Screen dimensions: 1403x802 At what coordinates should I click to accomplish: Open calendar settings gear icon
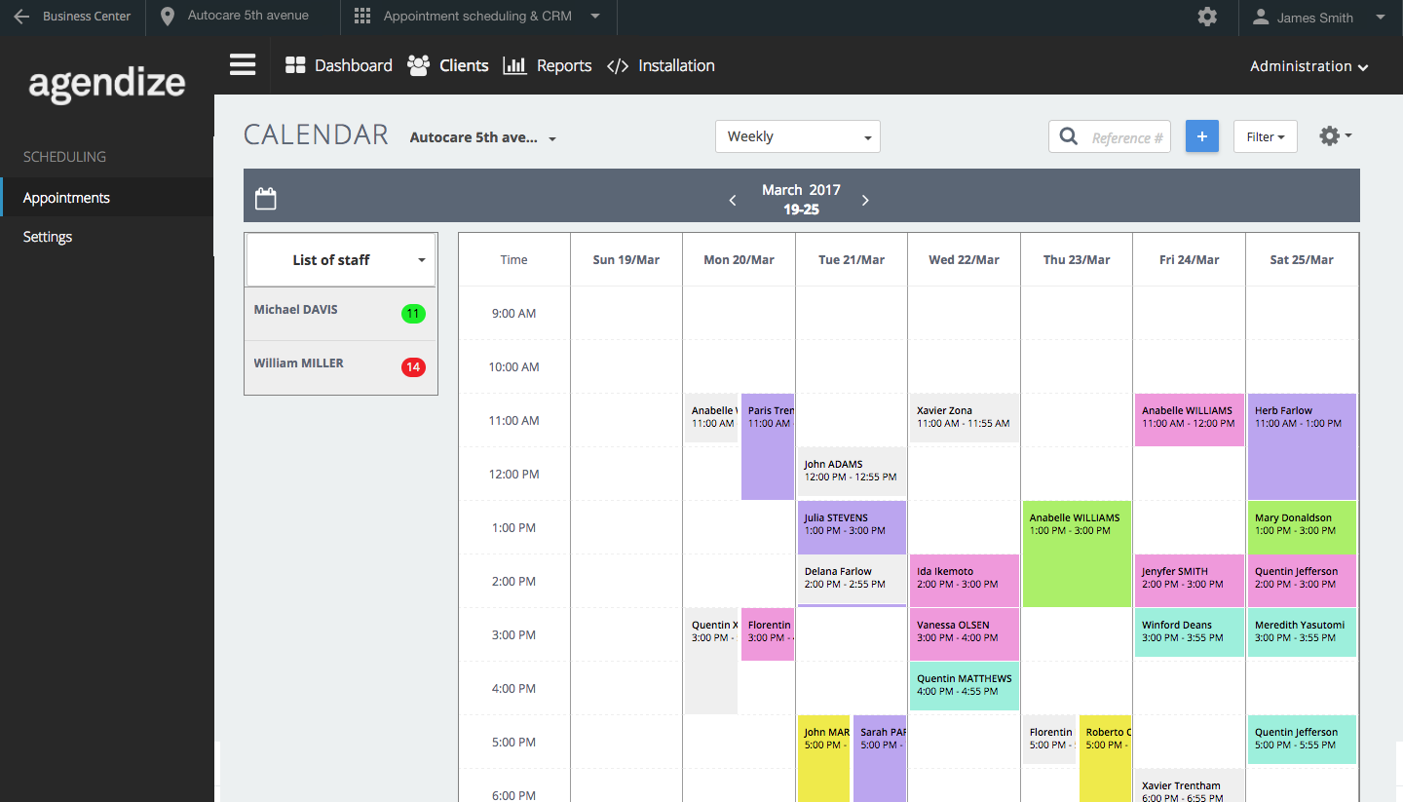tap(1334, 136)
